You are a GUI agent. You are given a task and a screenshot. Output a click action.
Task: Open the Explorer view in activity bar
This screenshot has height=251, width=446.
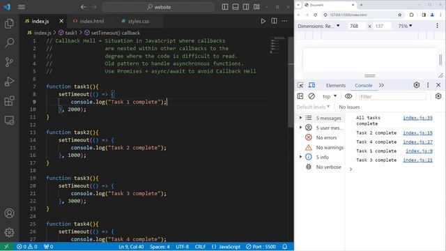[x=9, y=24]
